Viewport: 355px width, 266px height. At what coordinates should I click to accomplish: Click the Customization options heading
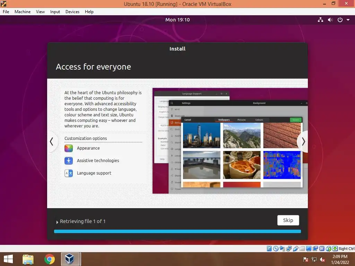86,139
